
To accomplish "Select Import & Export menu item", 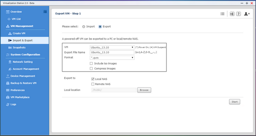I will tap(25, 41).
